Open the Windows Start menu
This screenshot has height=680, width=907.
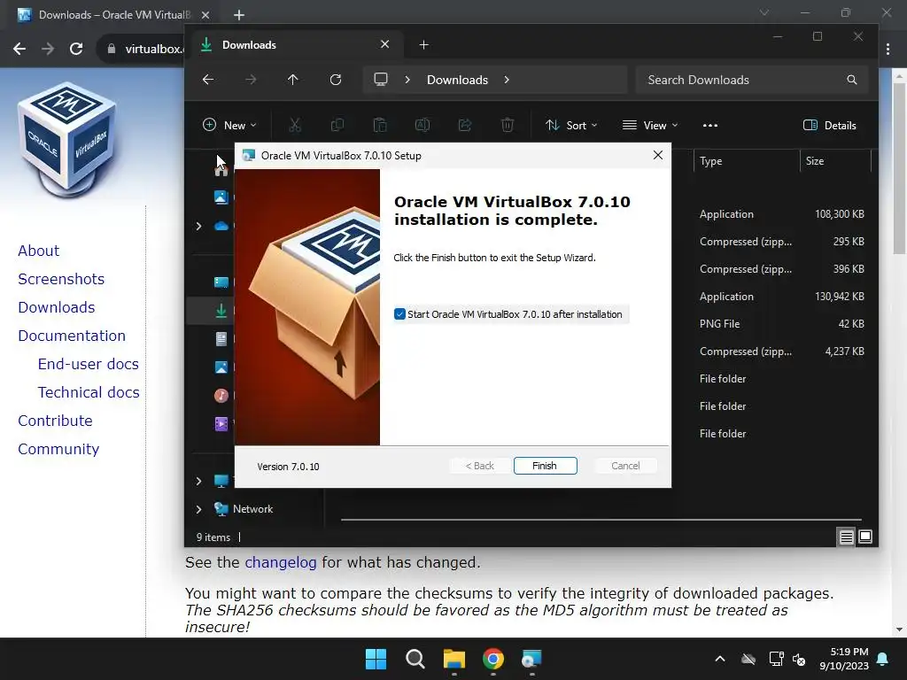point(376,659)
